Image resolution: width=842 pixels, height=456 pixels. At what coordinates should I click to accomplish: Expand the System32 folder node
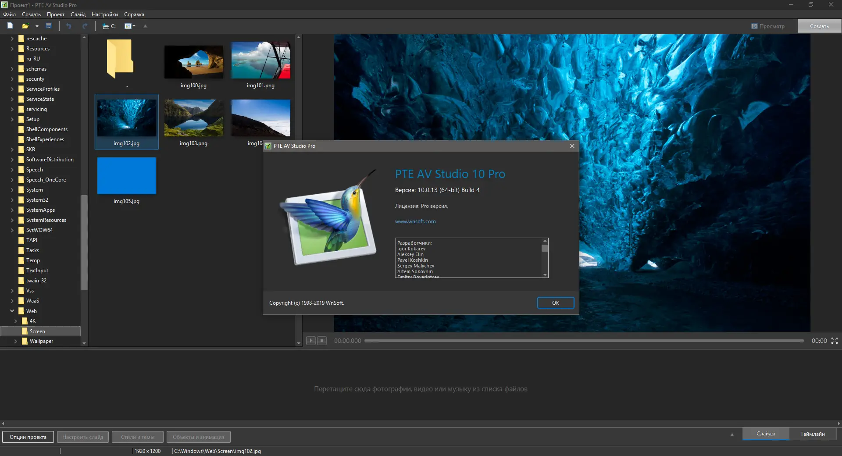click(12, 200)
